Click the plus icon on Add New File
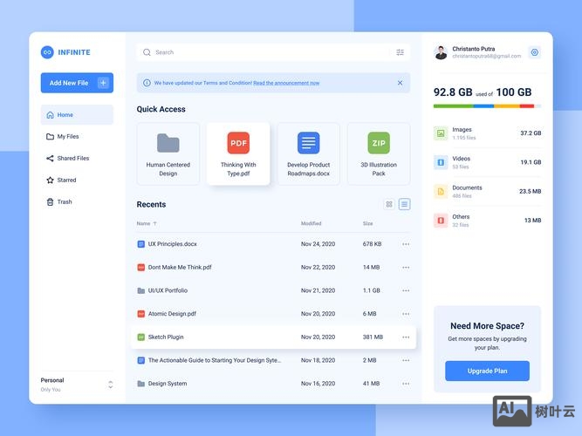 [103, 83]
